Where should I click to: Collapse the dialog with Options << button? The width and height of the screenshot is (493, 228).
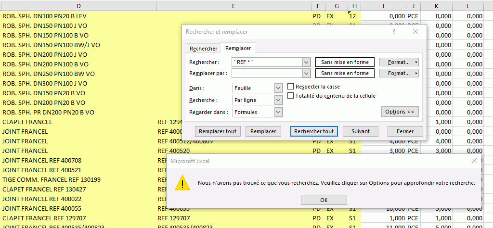coord(400,112)
